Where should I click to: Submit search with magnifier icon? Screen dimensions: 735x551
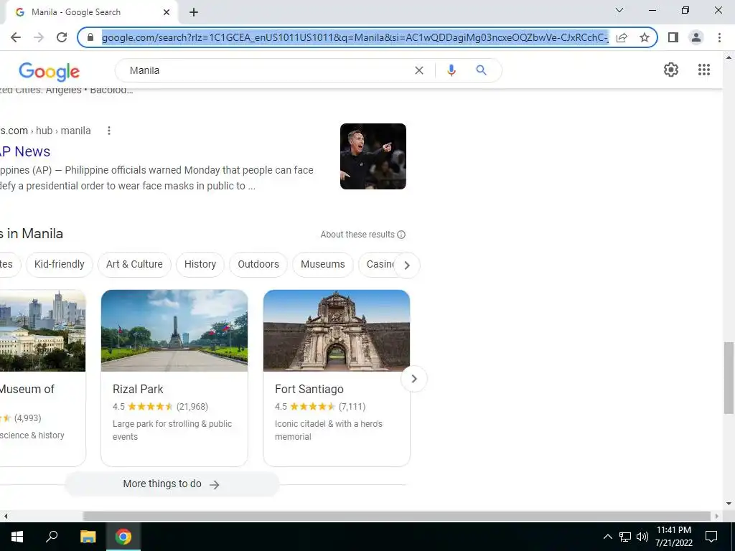[481, 70]
